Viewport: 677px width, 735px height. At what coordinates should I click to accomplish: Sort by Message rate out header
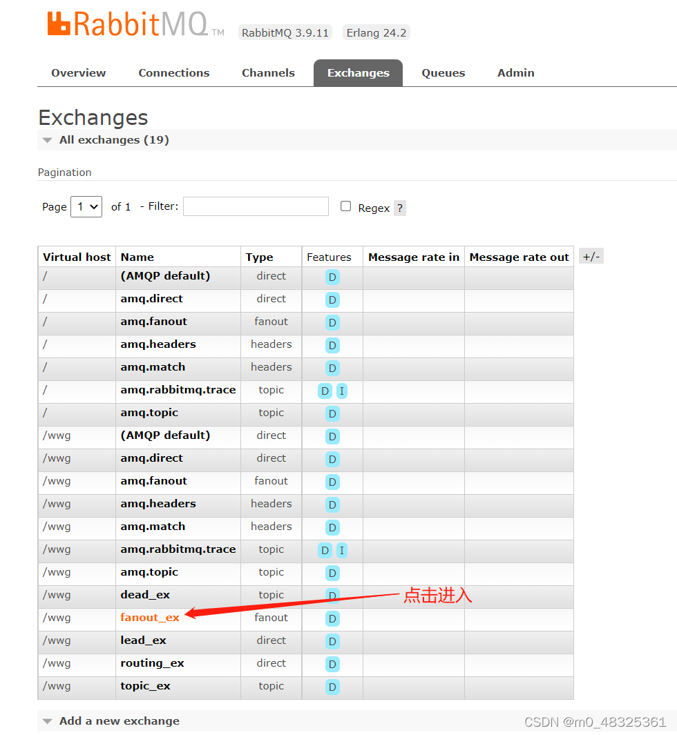coord(519,257)
